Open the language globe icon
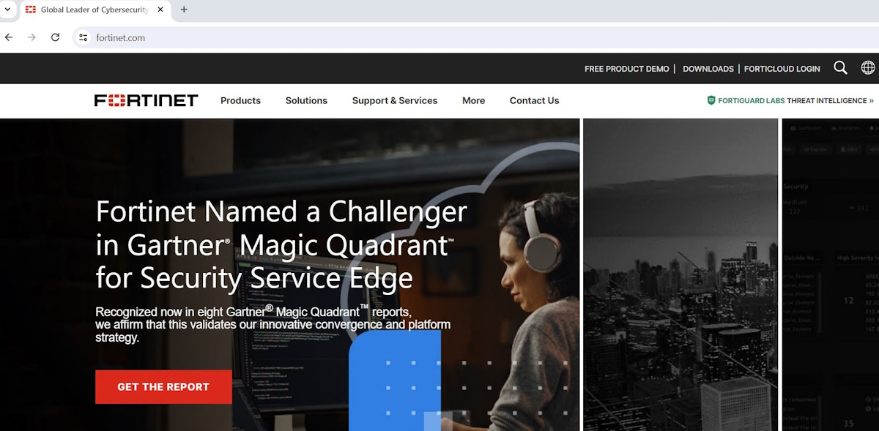Screen dimensions: 879x431 point(868,68)
